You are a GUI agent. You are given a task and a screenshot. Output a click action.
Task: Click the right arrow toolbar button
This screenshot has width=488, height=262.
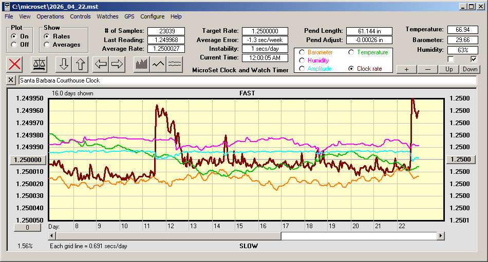[117, 64]
